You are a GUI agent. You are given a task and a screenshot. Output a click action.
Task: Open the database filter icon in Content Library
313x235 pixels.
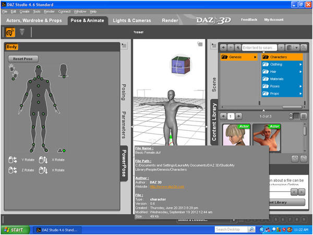pyautogui.click(x=290, y=47)
